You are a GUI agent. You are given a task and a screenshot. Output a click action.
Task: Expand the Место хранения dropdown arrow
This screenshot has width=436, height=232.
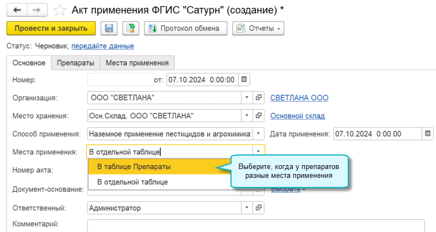(246, 116)
